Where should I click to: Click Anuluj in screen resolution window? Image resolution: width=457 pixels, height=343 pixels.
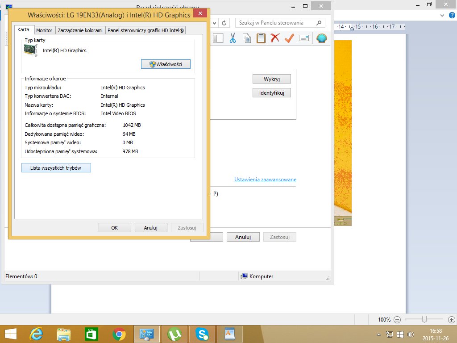243,237
